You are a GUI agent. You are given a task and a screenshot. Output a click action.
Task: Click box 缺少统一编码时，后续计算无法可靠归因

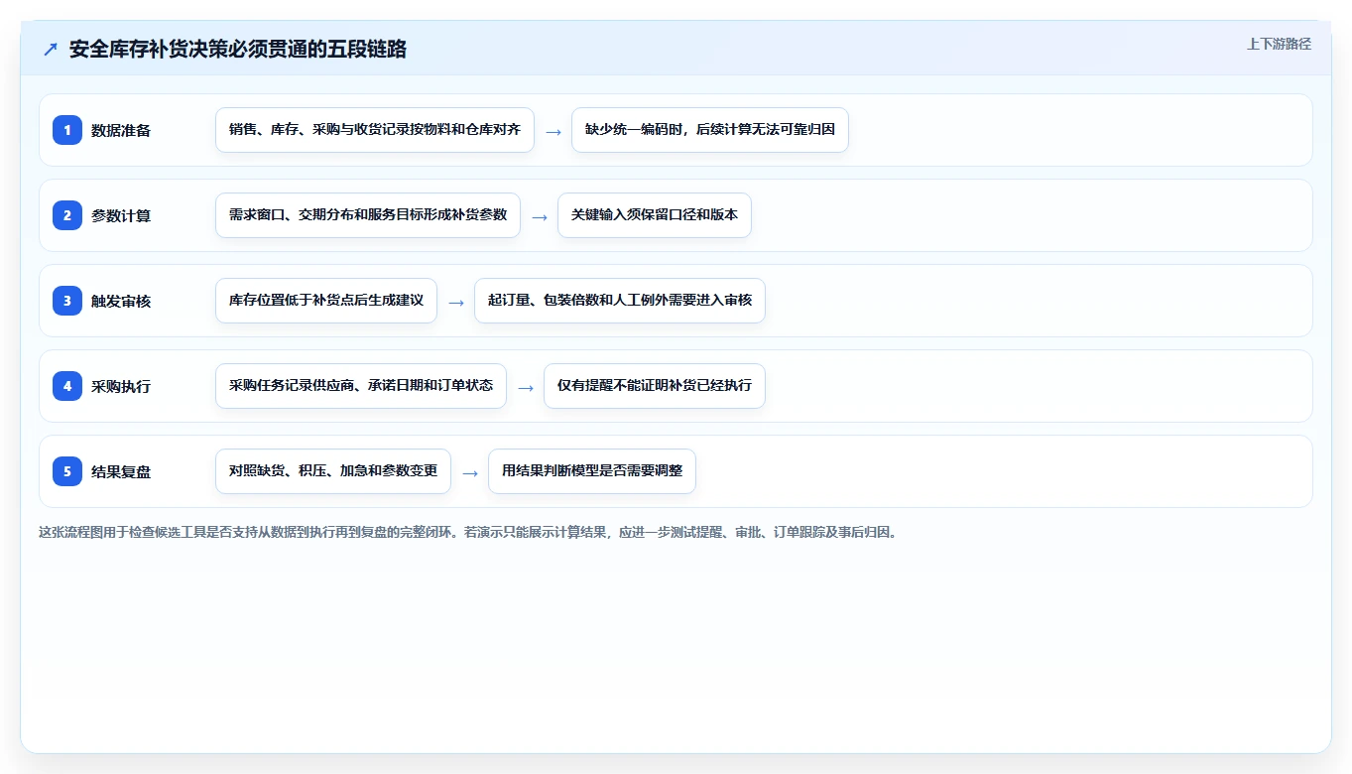coord(710,130)
